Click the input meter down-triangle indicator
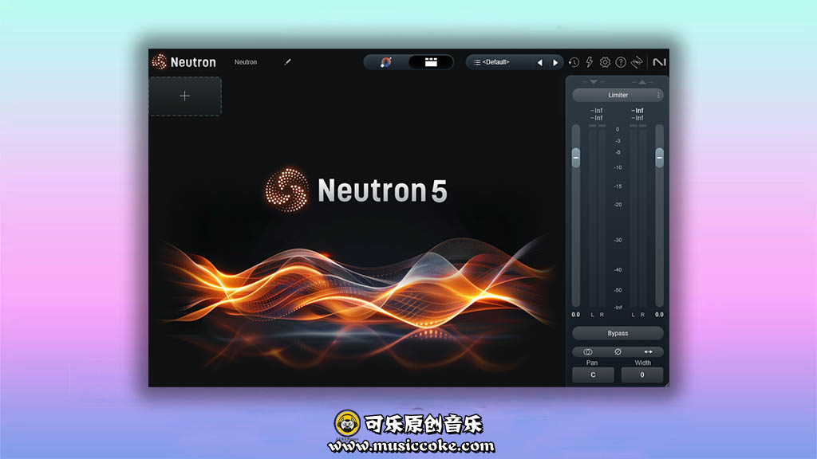This screenshot has width=817, height=459. pos(594,82)
